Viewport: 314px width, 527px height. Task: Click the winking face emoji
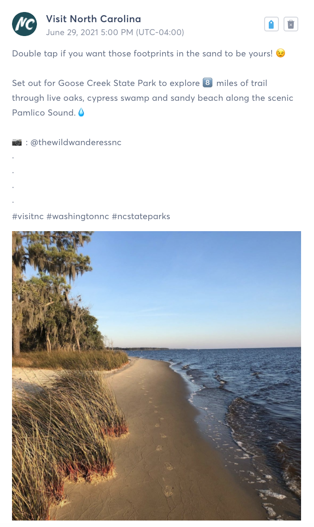280,54
